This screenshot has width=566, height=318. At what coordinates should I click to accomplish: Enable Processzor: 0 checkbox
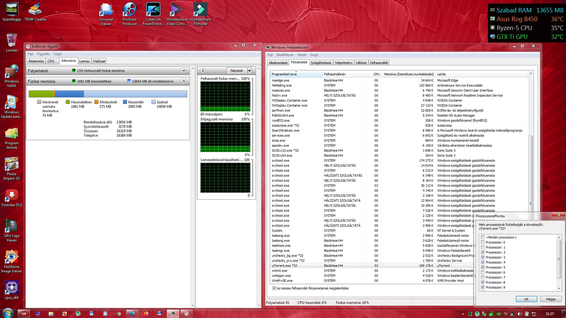click(482, 242)
